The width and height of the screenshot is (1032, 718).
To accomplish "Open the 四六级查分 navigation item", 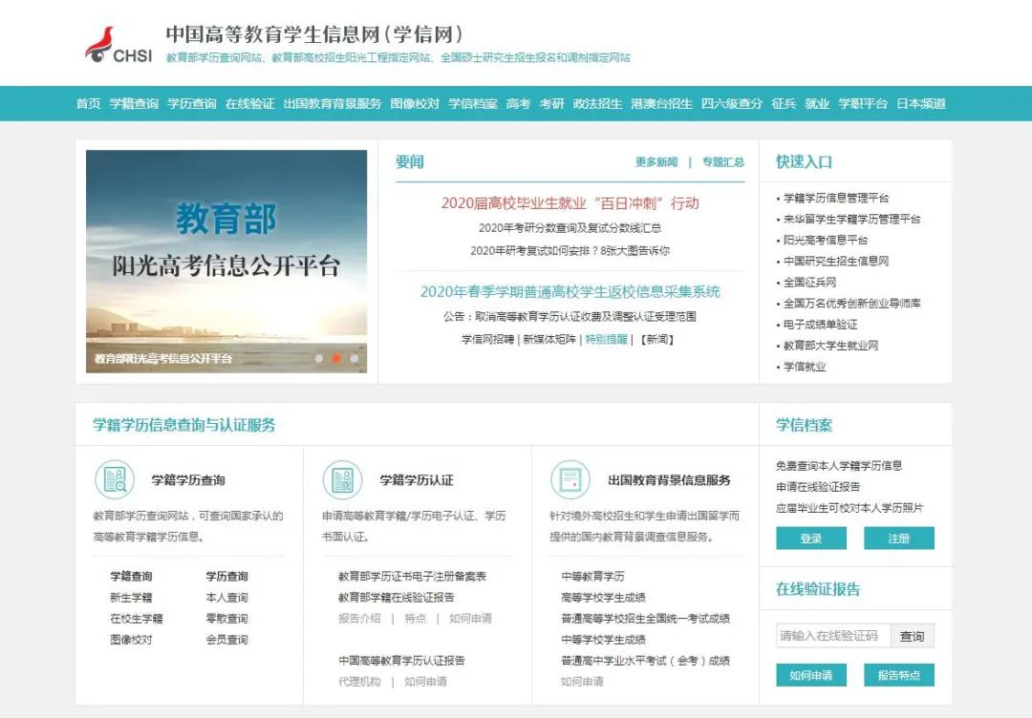I will [x=730, y=105].
